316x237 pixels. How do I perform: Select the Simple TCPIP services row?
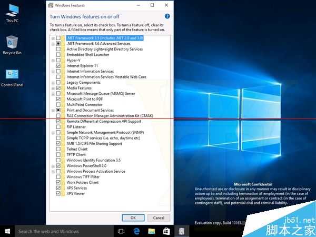tap(103, 138)
